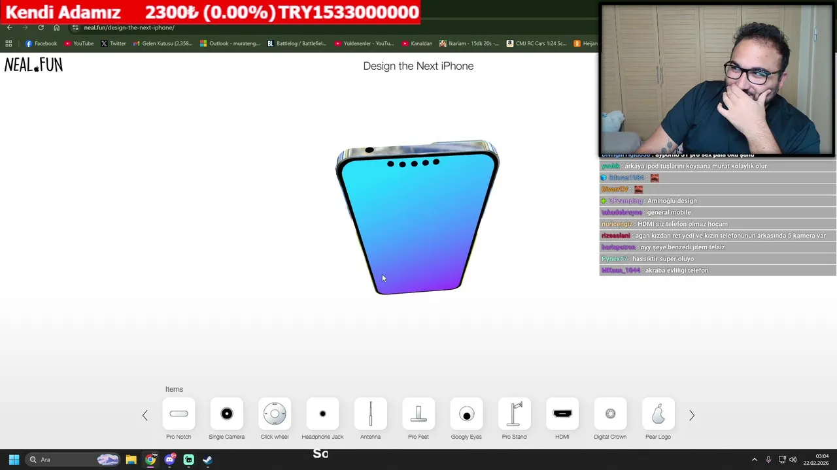
Task: Open tray volume control
Action: 793,460
